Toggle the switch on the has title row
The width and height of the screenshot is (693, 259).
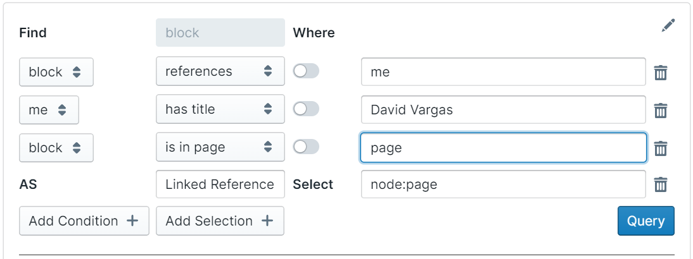click(x=306, y=109)
